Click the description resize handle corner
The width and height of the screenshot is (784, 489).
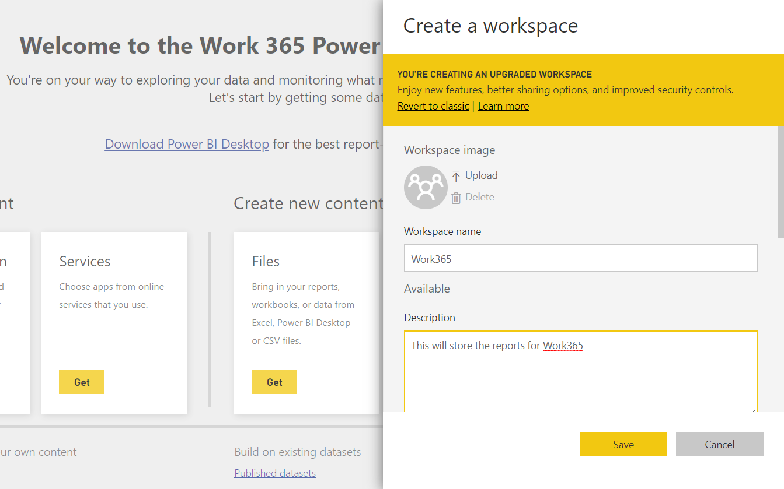click(754, 410)
